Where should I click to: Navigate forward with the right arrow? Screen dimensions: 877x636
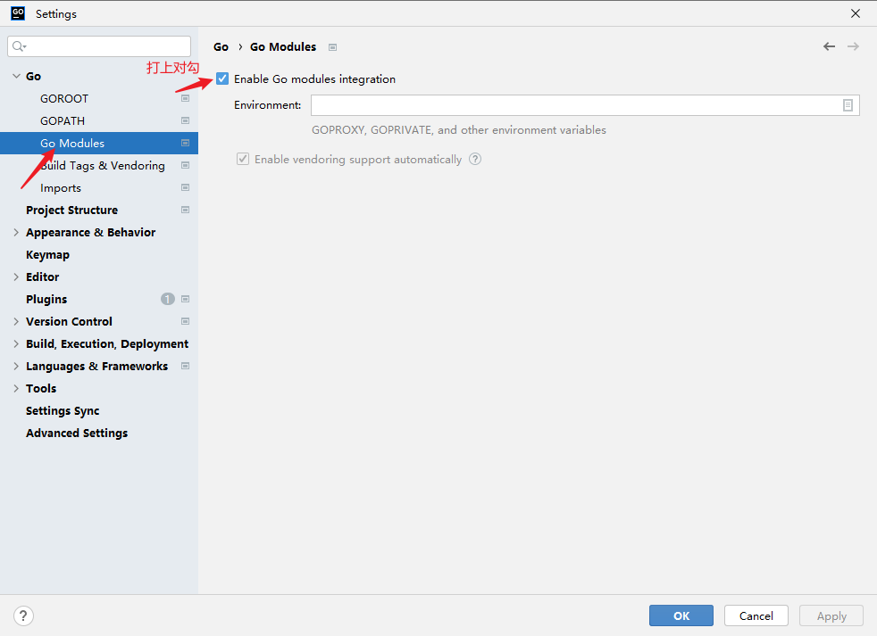point(853,46)
